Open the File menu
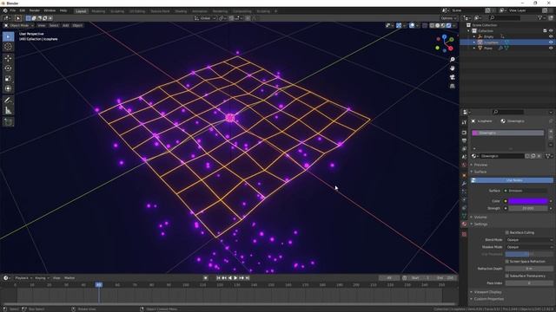This screenshot has height=312, width=556. (x=13, y=10)
